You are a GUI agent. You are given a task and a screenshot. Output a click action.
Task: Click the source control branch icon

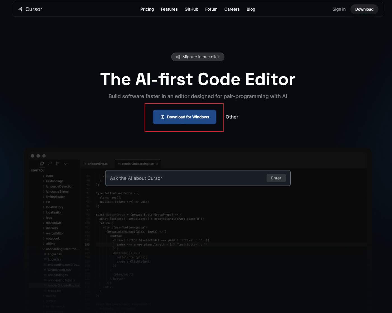[x=57, y=163]
